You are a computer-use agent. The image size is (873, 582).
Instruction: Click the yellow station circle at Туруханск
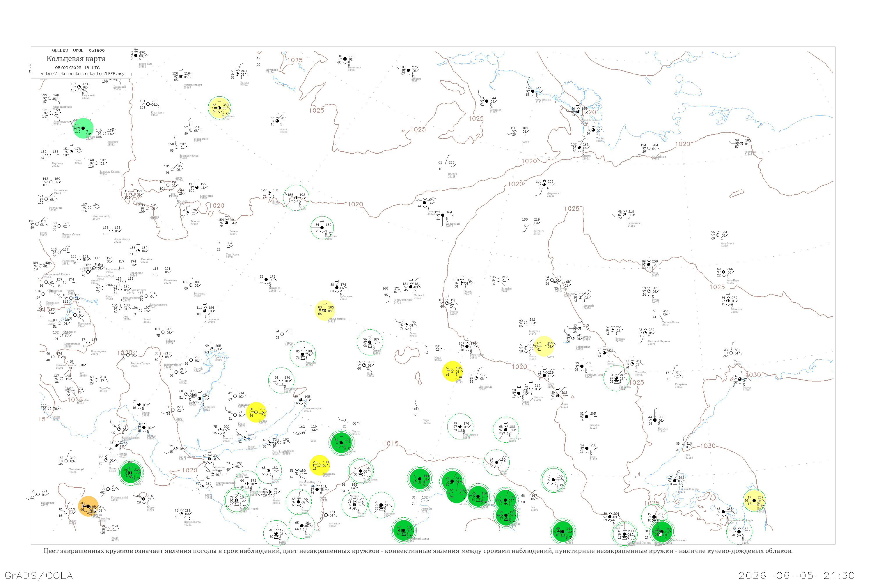click(219, 108)
